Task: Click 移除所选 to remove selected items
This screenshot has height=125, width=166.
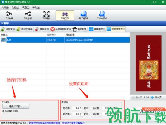Action: point(42,29)
